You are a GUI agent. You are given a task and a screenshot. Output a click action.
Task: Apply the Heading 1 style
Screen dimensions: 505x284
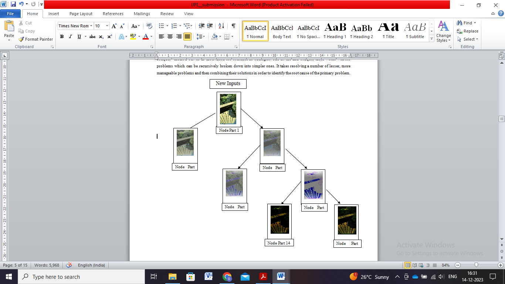click(335, 31)
